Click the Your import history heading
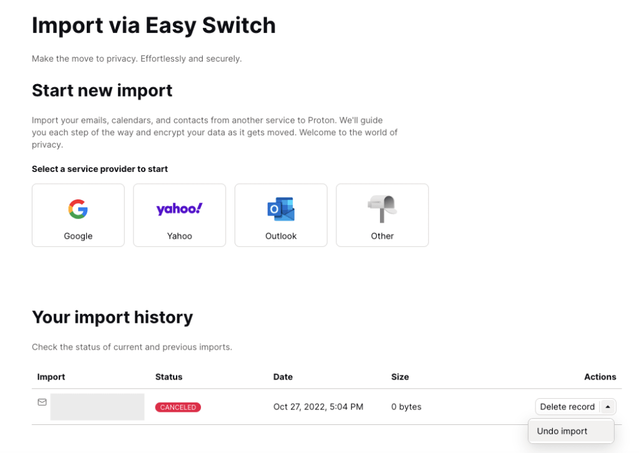Image resolution: width=639 pixels, height=453 pixels. pos(112,317)
